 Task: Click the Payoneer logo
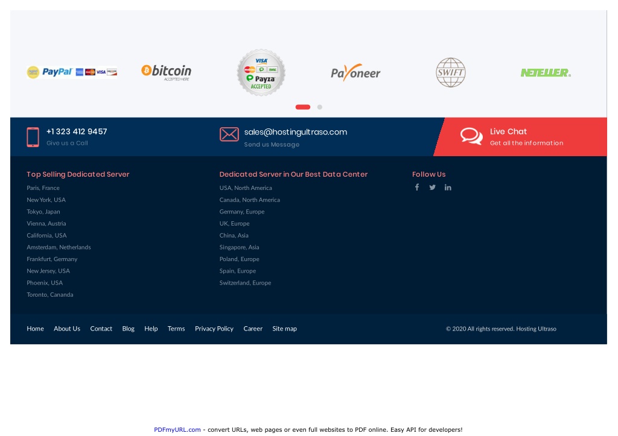355,72
